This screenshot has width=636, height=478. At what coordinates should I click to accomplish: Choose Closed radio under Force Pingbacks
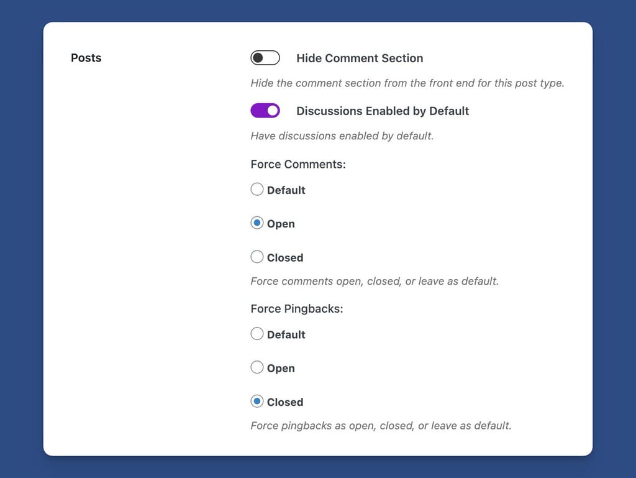tap(257, 402)
